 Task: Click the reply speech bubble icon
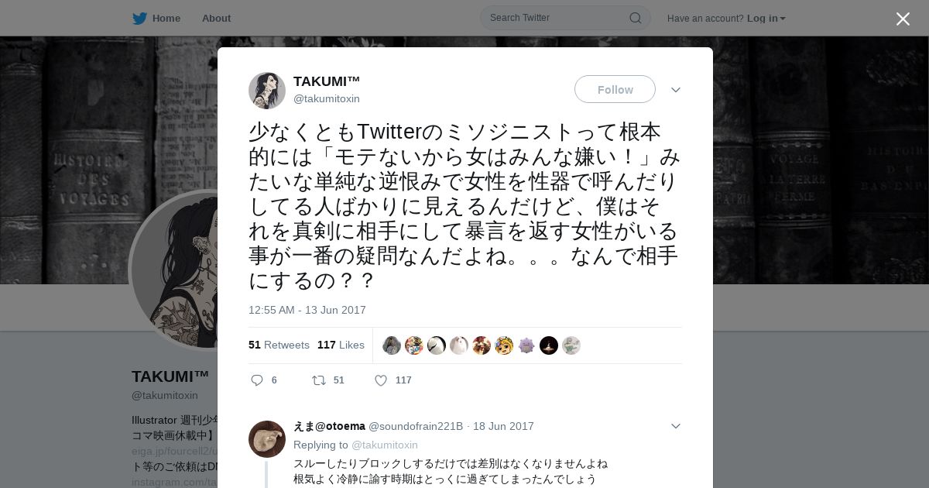tap(257, 380)
